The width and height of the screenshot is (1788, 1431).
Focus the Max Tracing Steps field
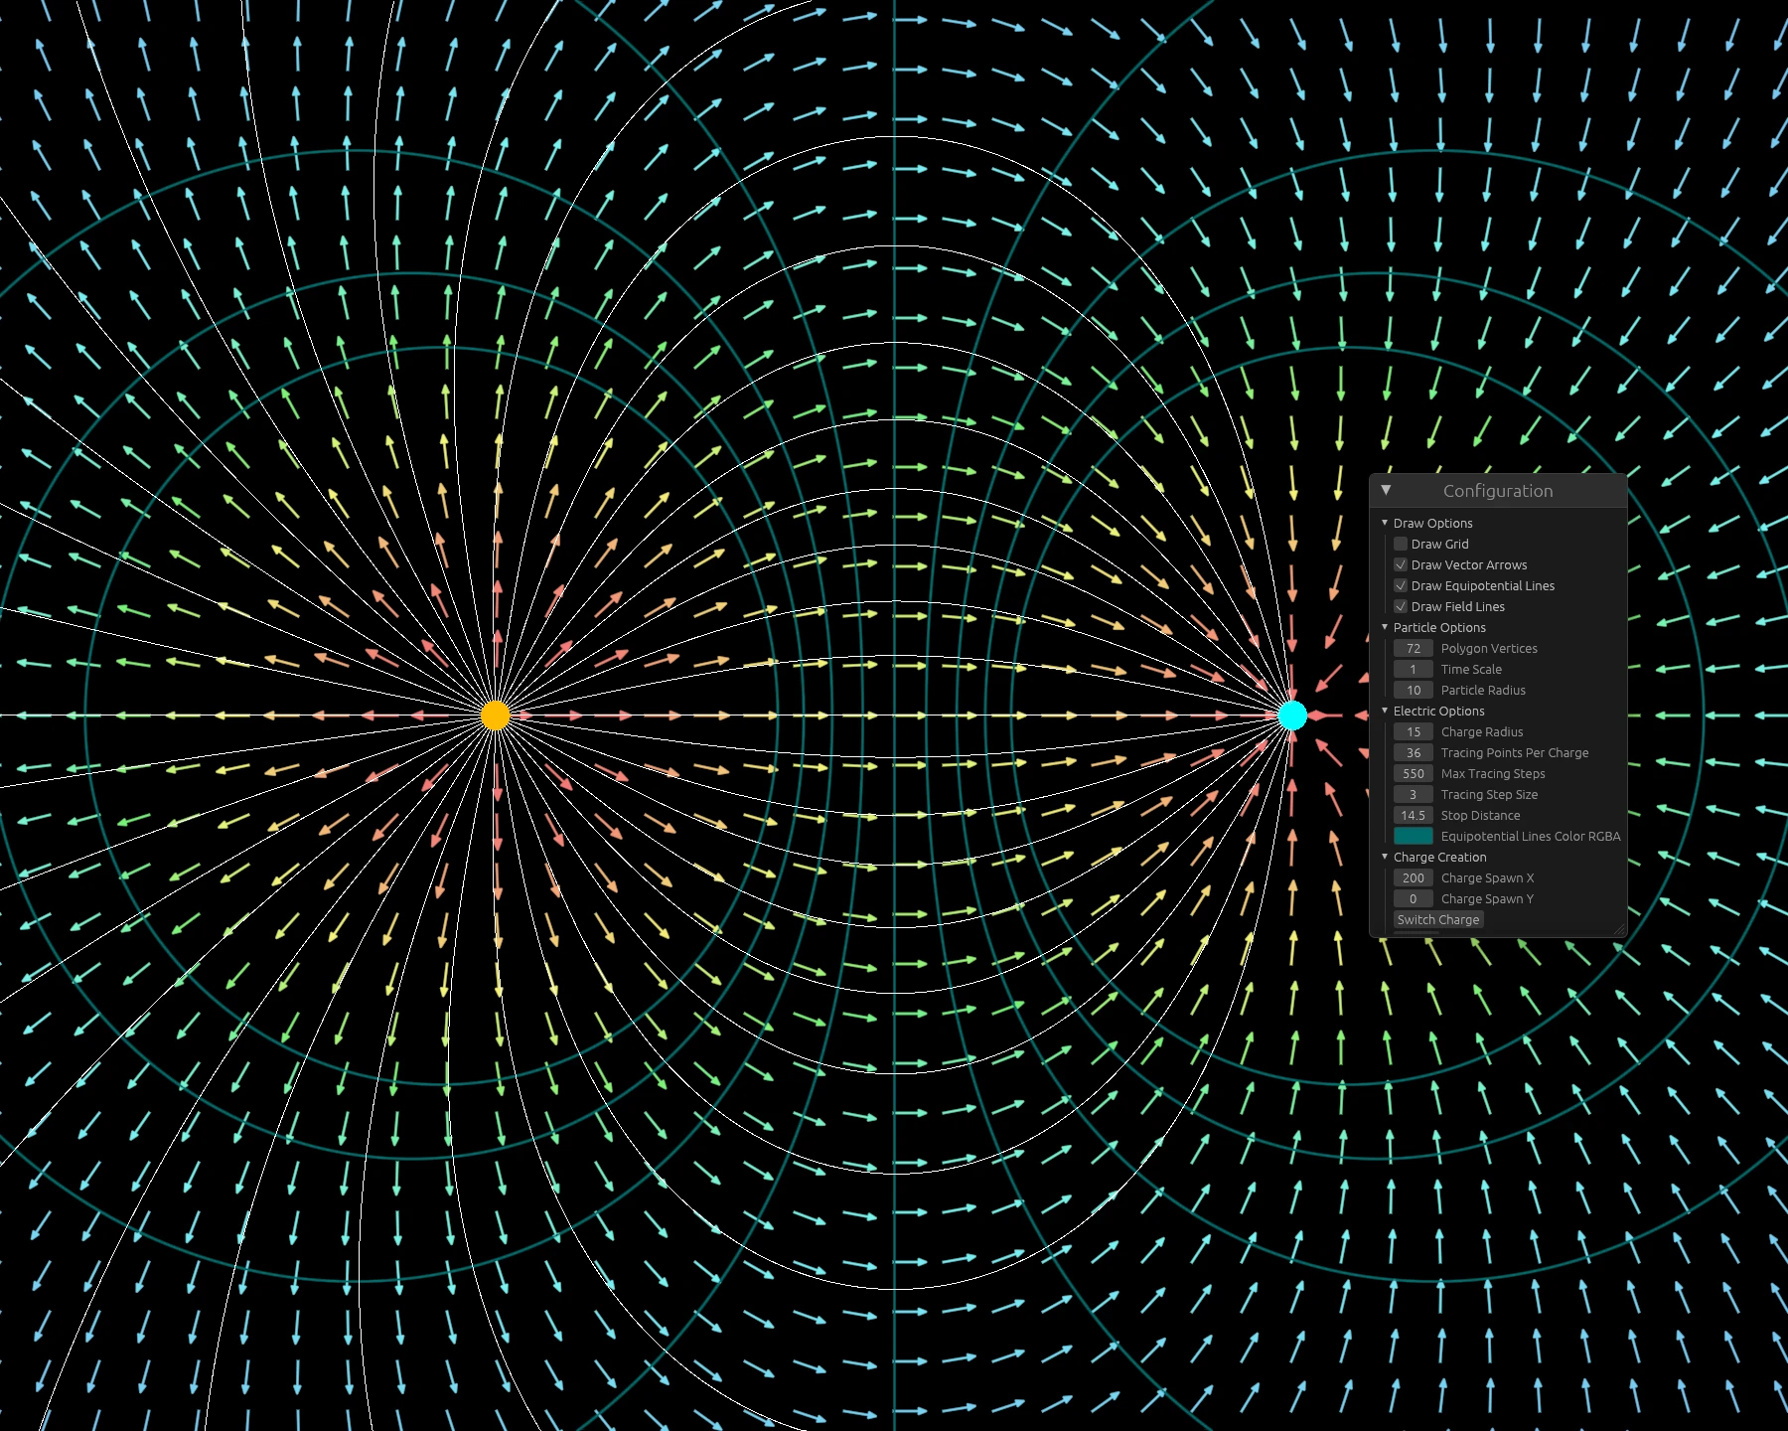pyautogui.click(x=1414, y=773)
